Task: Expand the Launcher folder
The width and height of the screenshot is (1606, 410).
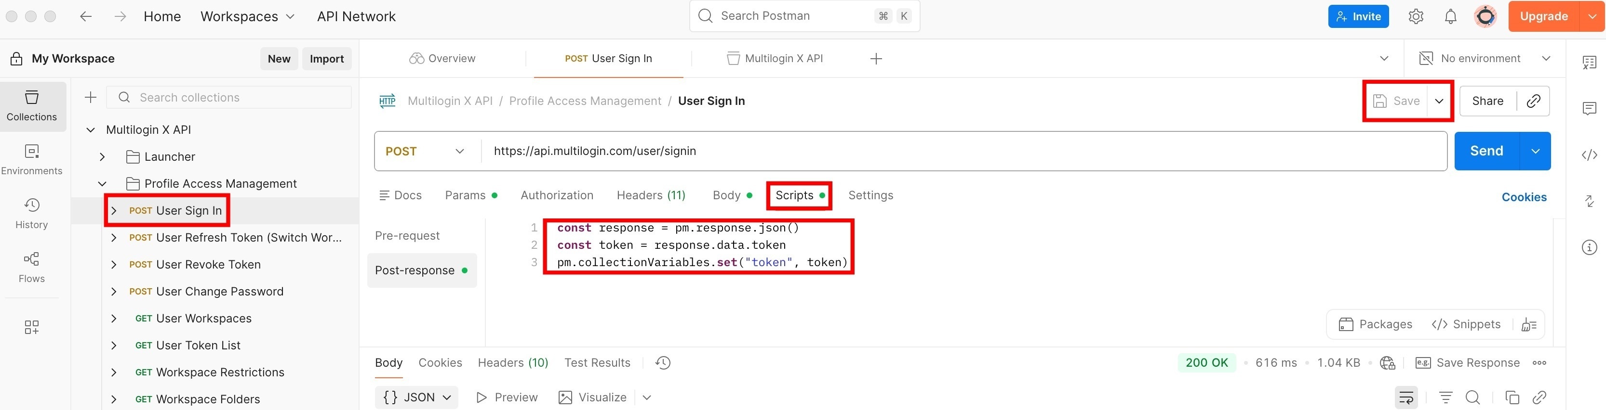Action: coord(102,157)
